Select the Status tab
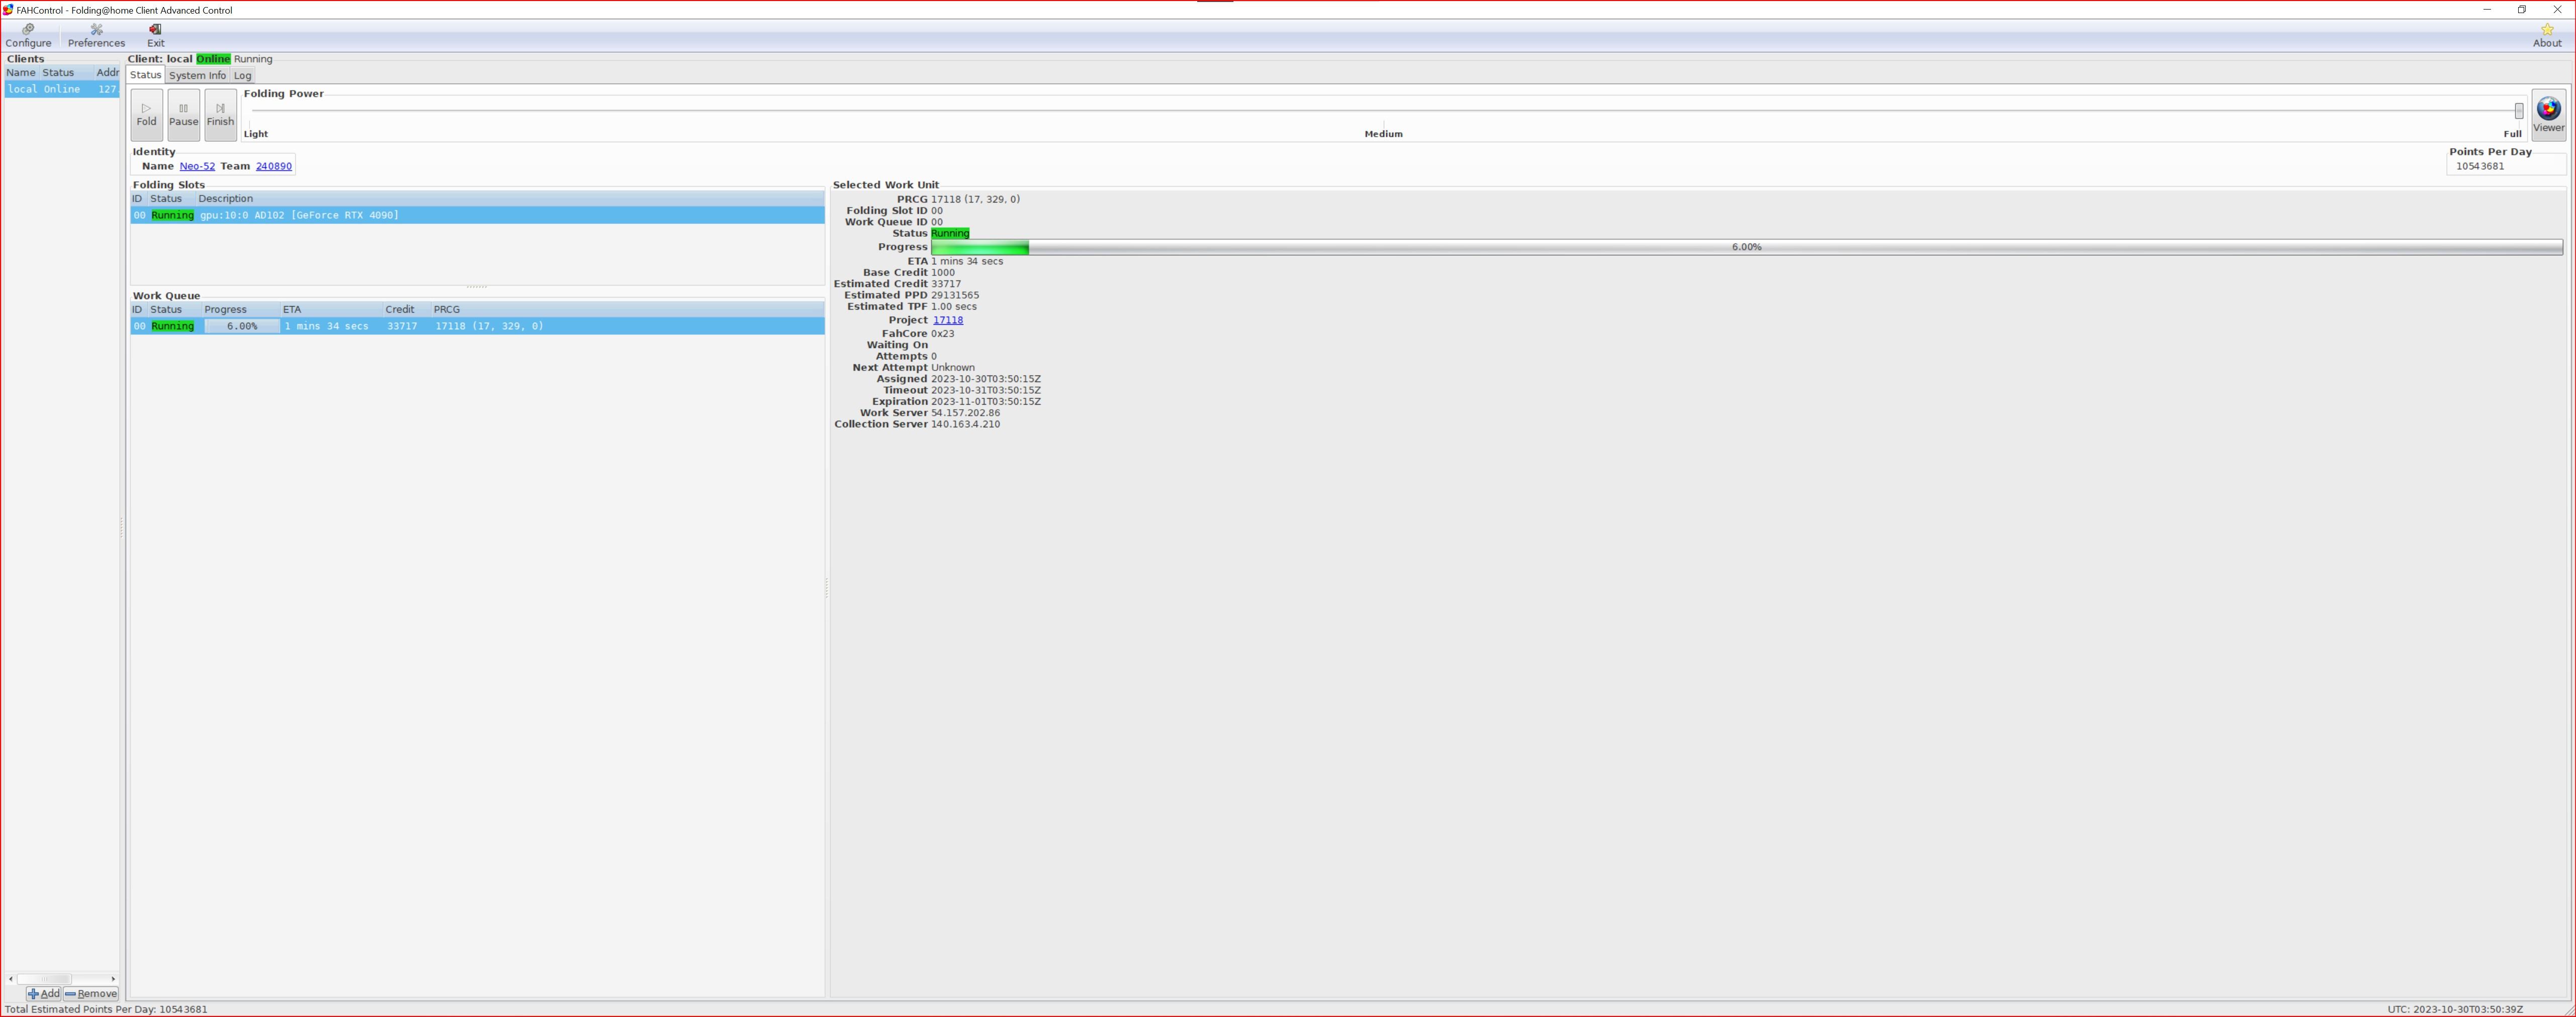 pos(145,75)
